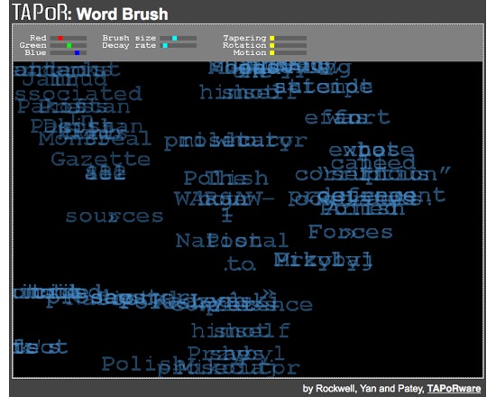
Task: Click the 'Rotation' label
Action: pyautogui.click(x=244, y=45)
